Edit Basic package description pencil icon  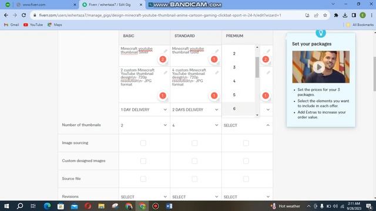click(x=166, y=73)
